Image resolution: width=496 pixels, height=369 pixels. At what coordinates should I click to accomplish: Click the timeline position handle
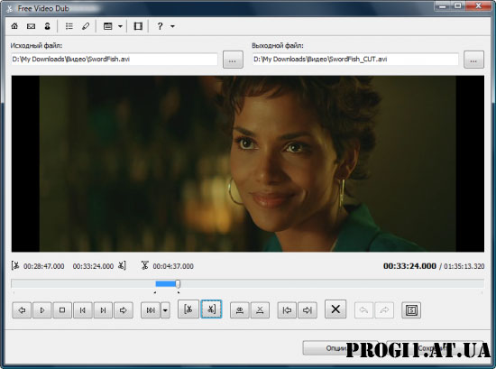178,284
